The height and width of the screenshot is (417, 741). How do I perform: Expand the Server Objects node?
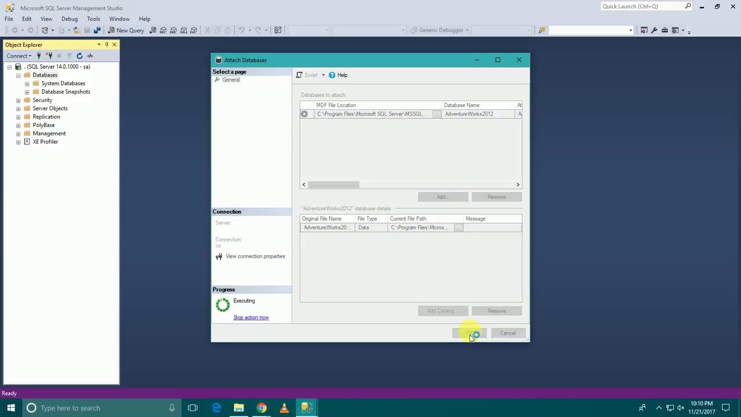(18, 108)
